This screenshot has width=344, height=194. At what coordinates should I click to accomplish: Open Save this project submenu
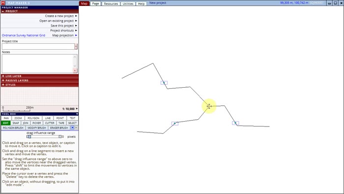[64, 26]
